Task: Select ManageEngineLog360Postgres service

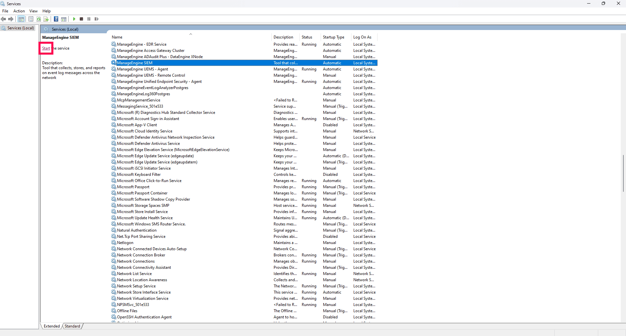Action: click(244, 94)
